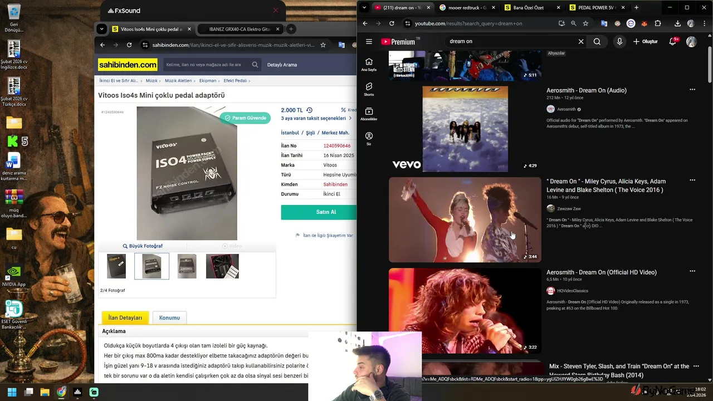Start voice search with the microphone icon
This screenshot has width=713, height=401.
619,41
